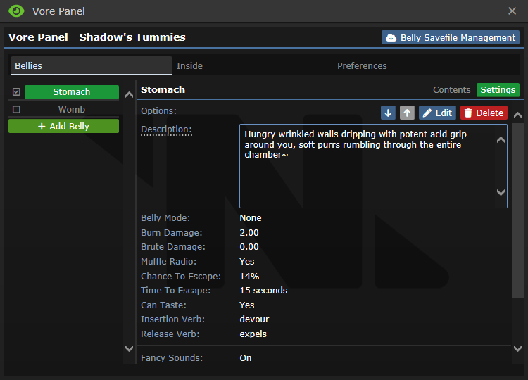
Task: Click up arrow of settings panel scrollbar
Action: tap(517, 115)
